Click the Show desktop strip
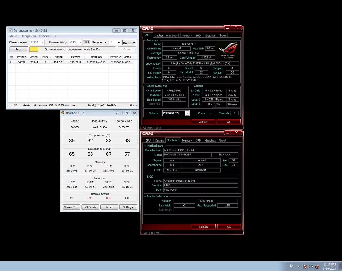 click(340, 266)
